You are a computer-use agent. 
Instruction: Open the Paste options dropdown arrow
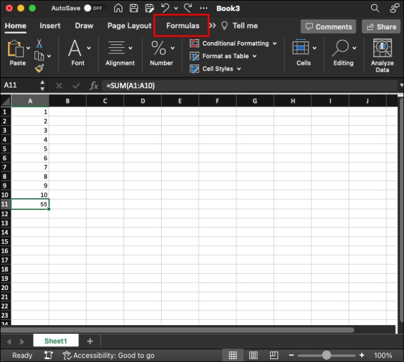click(28, 48)
